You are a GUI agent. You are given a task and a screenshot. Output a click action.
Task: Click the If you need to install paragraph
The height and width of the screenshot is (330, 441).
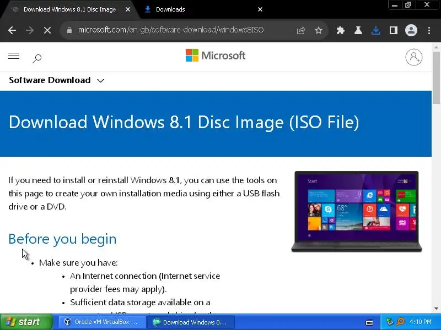tap(144, 194)
